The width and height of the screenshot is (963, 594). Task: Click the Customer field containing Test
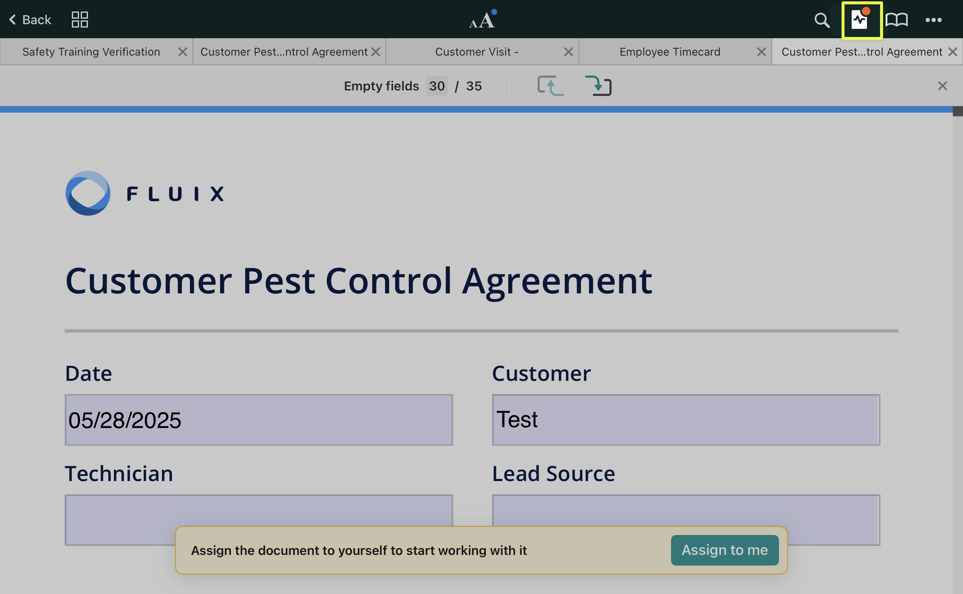[x=685, y=420]
